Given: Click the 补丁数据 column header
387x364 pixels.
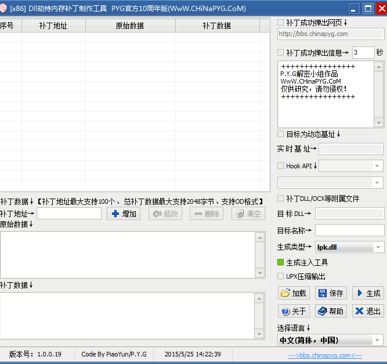Looking at the screenshot, I should (218, 26).
